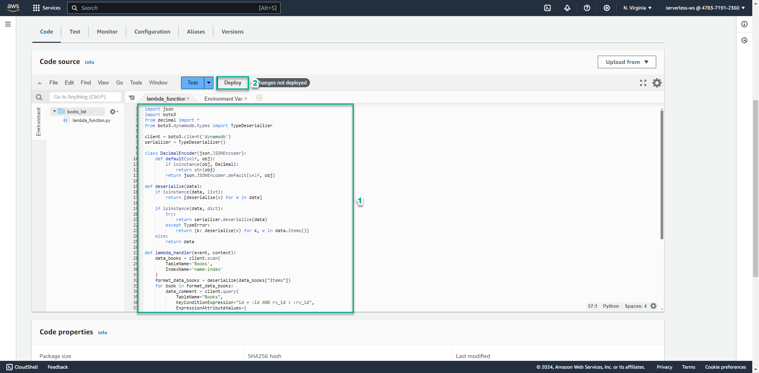Click the Changes not deployed badge

pos(281,83)
